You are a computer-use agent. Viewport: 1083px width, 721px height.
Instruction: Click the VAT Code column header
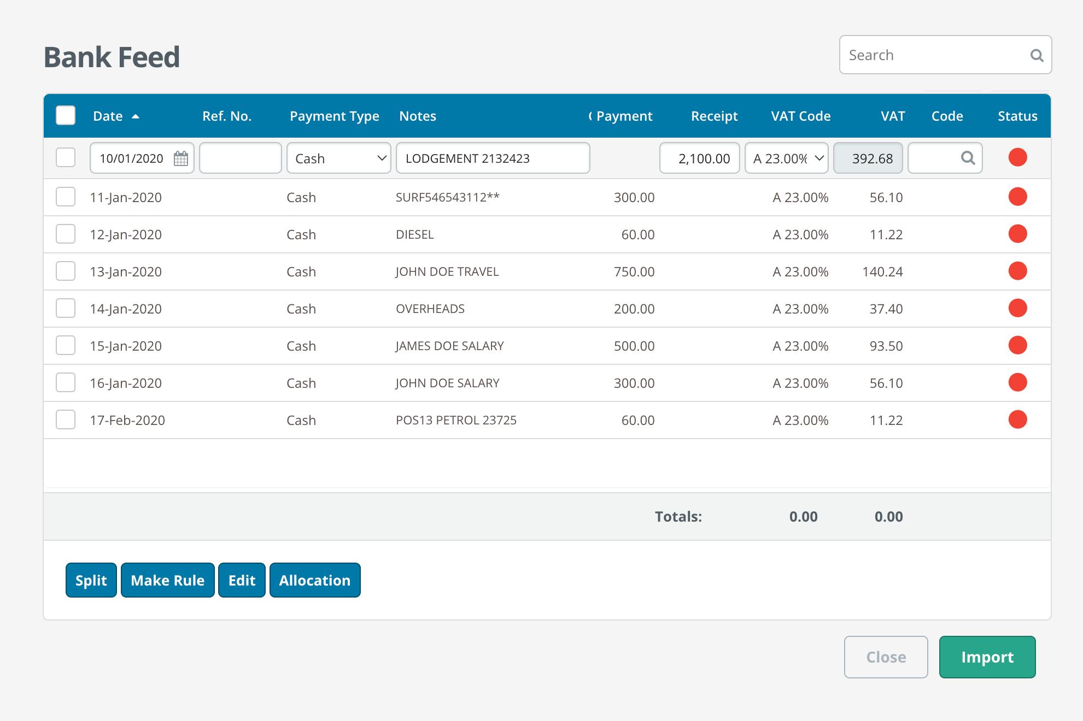click(x=800, y=116)
